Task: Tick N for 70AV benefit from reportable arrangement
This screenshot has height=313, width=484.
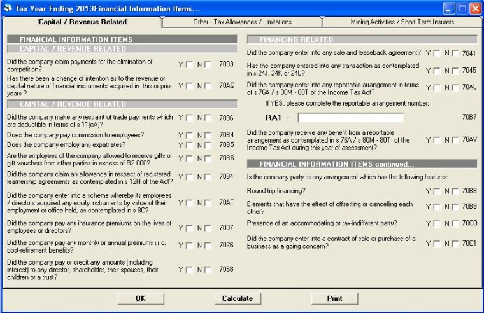Action: click(x=455, y=141)
